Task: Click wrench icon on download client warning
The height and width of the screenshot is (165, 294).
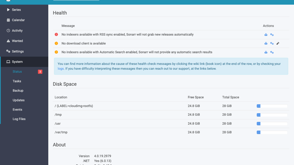Action: pyautogui.click(x=278, y=43)
